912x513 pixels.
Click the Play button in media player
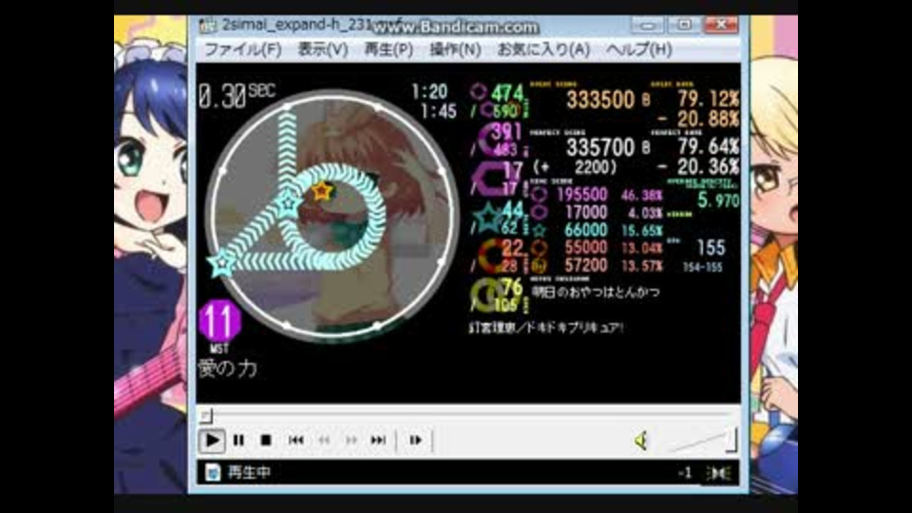coord(212,440)
